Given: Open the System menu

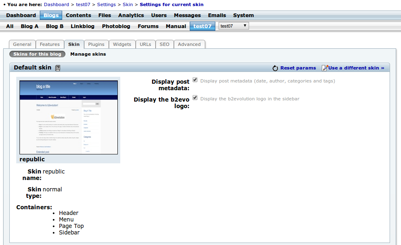Looking at the screenshot, I should 243,15.
